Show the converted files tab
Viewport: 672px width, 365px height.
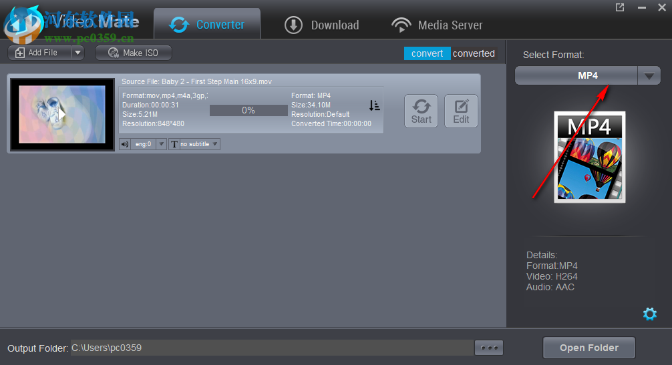click(x=474, y=53)
